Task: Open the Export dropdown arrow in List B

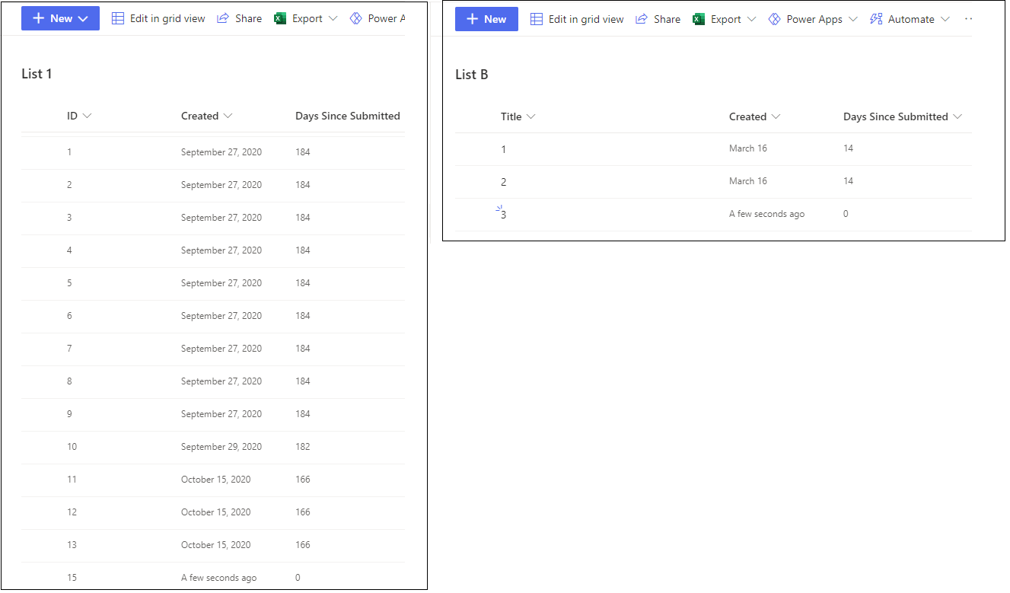Action: (x=752, y=19)
